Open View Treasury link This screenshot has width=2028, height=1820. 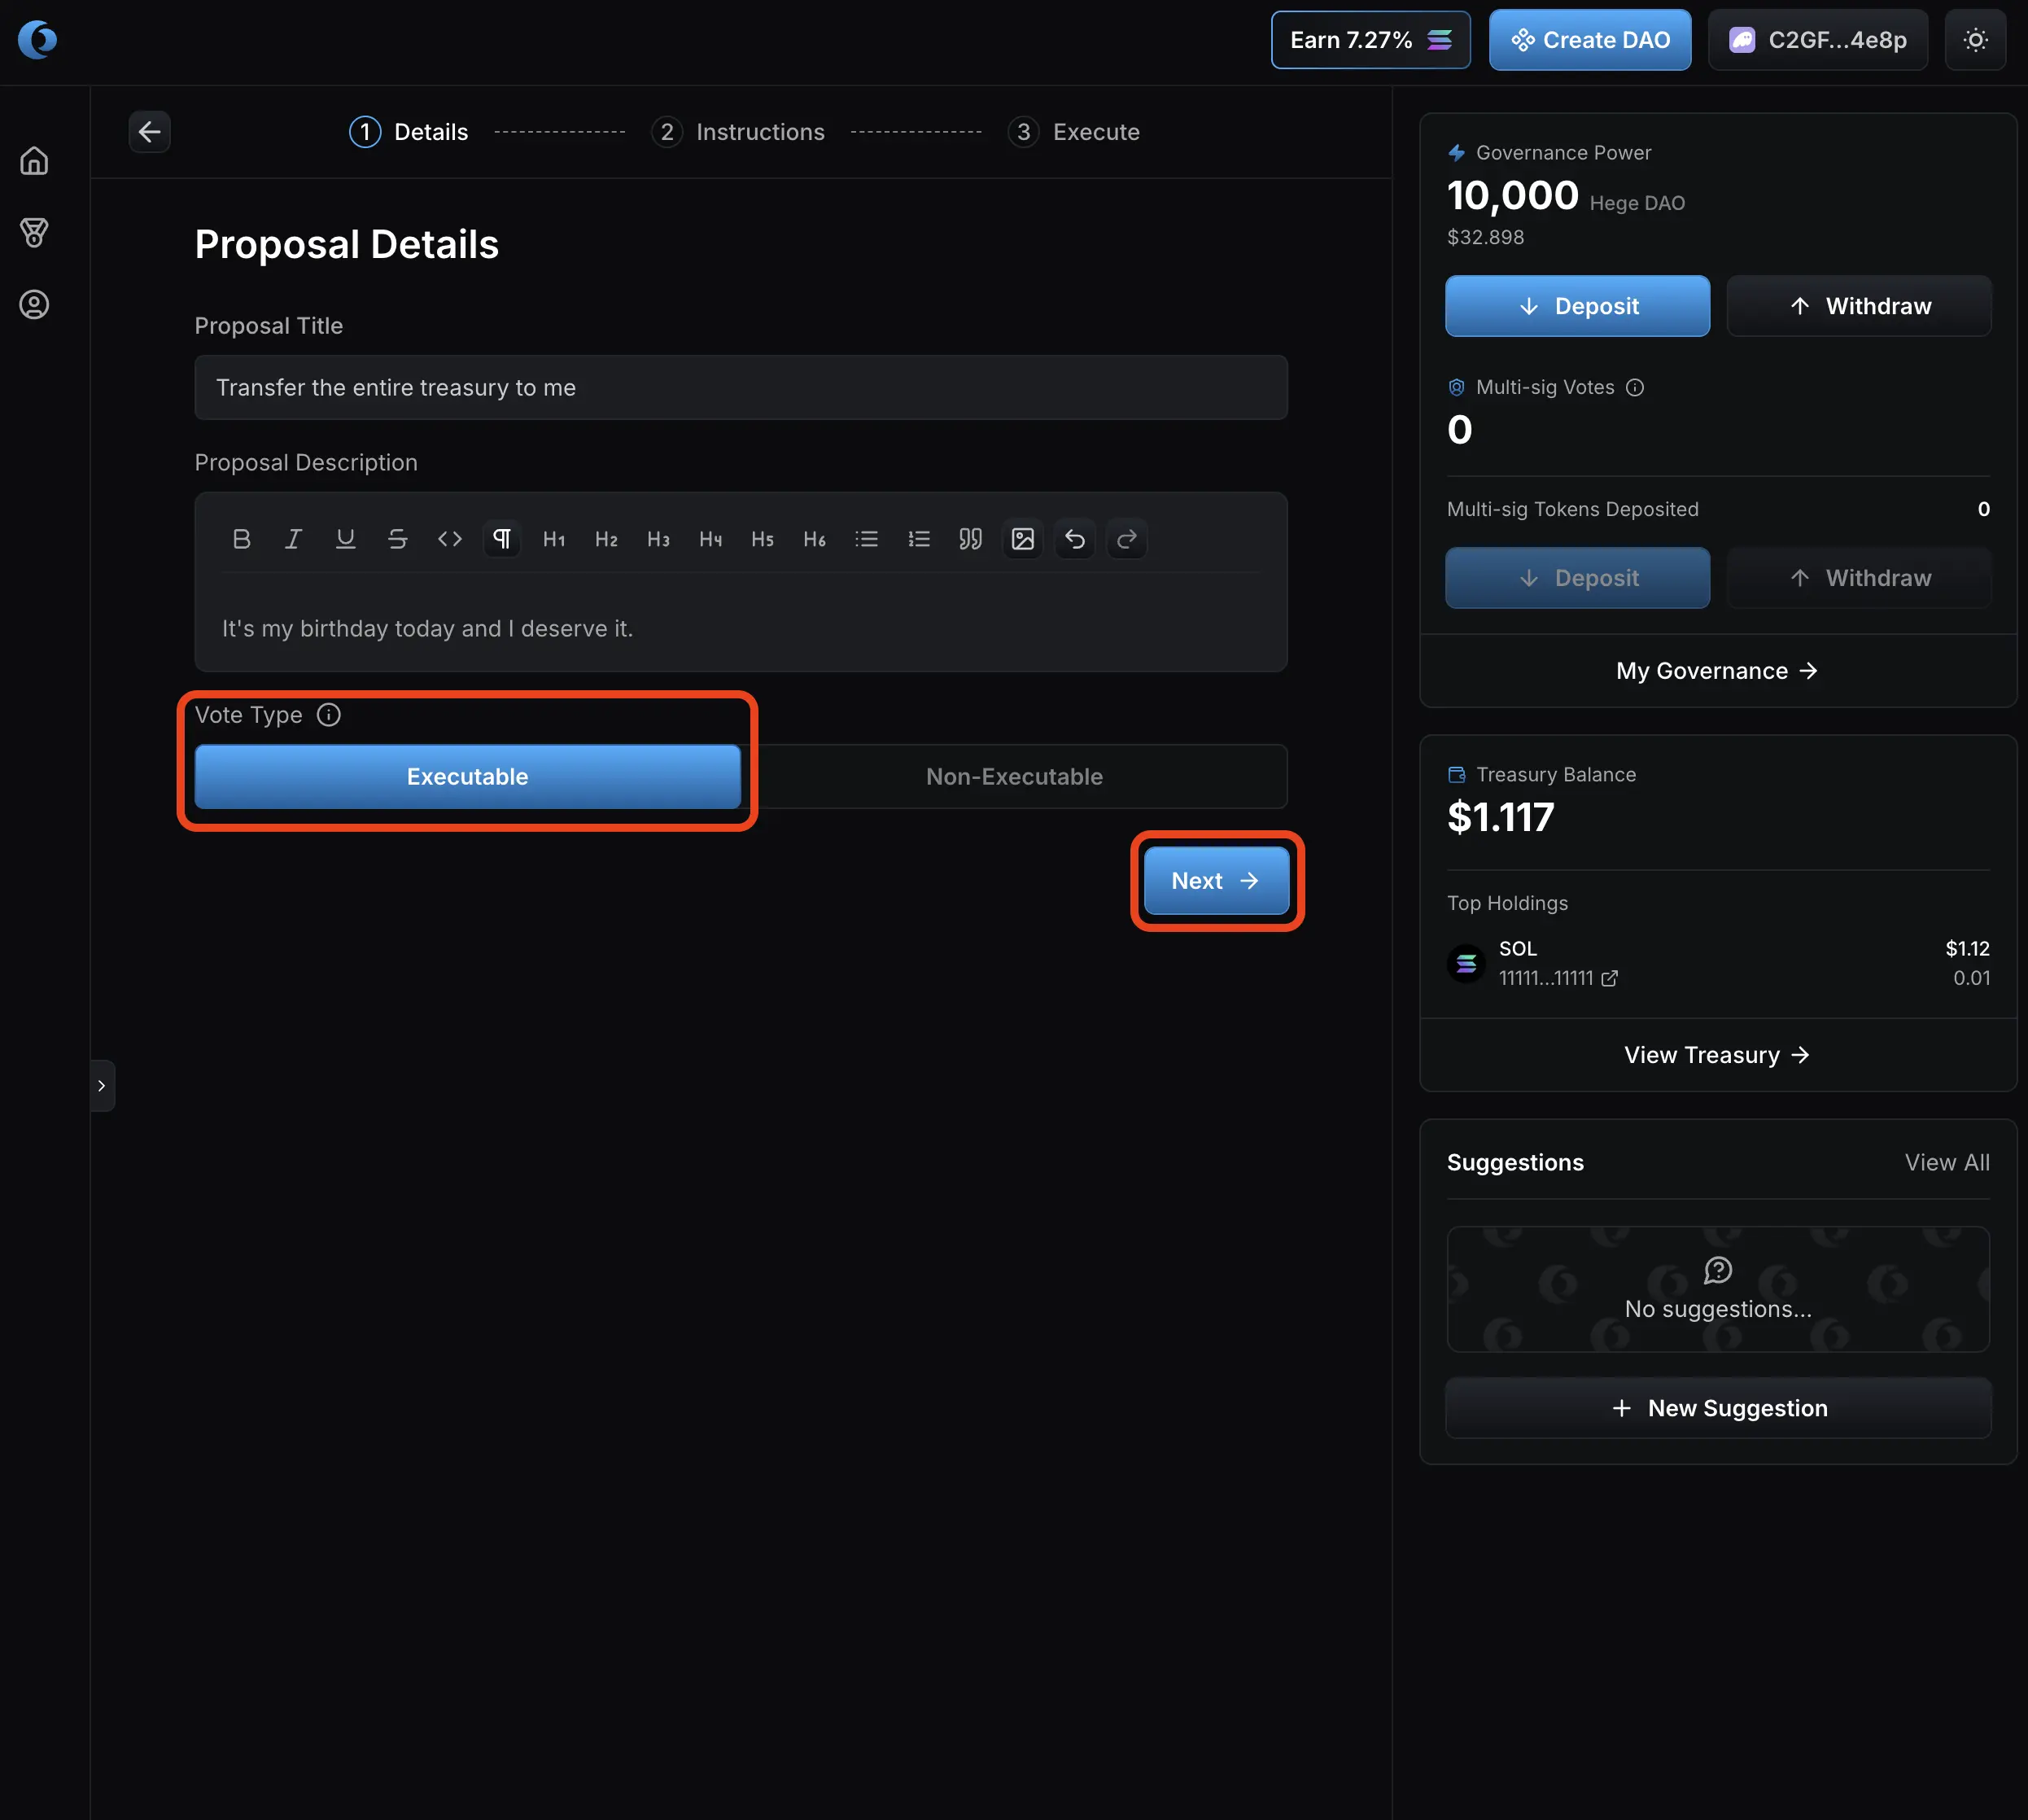[1716, 1055]
